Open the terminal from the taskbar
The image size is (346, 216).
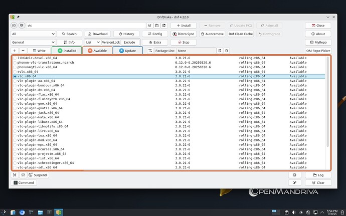(x=50, y=212)
